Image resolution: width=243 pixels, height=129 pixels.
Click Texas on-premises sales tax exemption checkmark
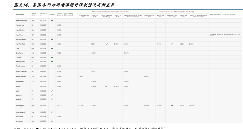[107, 86]
